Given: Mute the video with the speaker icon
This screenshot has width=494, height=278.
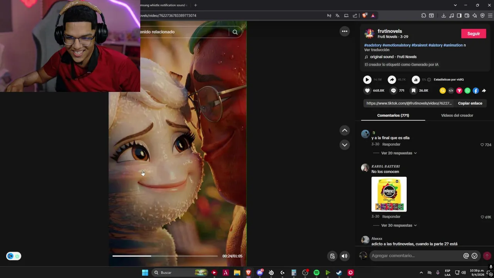Looking at the screenshot, I should click(x=344, y=256).
